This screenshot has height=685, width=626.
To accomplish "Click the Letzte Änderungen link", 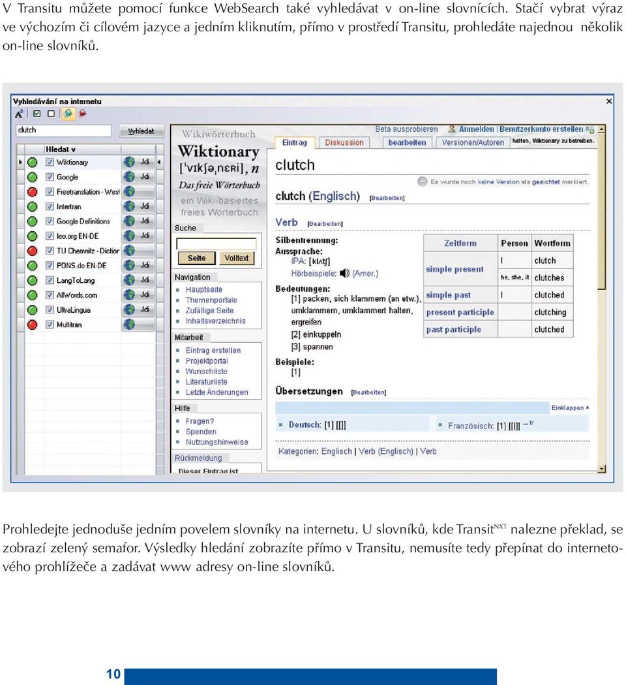I will point(216,392).
